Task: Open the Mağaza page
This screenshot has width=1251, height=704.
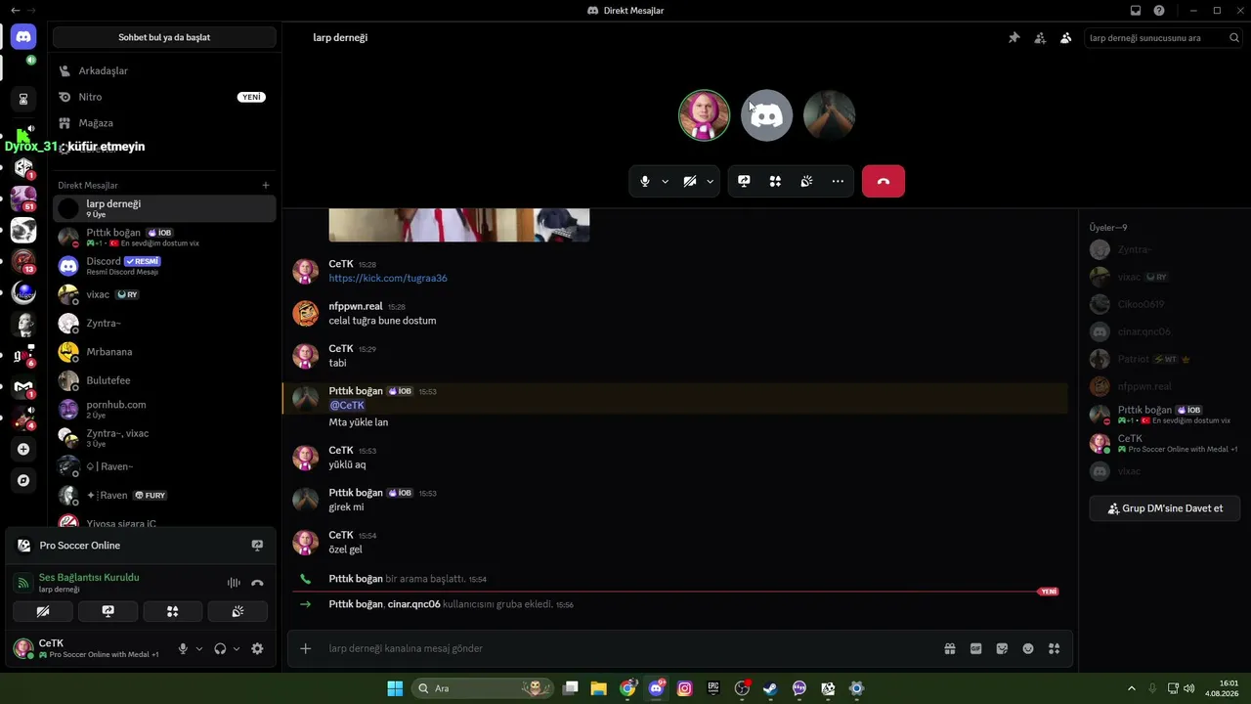Action: pos(164,123)
